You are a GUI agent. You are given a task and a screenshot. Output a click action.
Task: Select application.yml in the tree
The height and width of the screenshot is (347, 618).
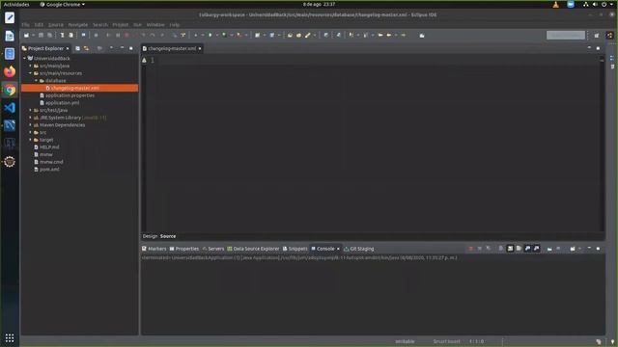pos(62,103)
